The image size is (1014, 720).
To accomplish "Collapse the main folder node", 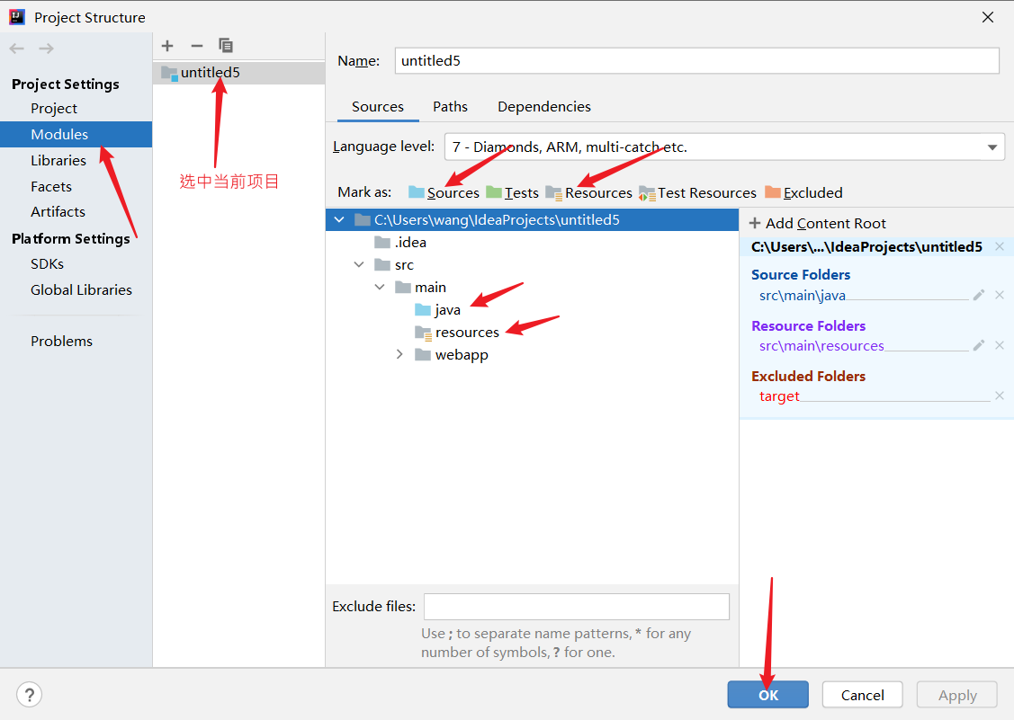I will tap(379, 288).
